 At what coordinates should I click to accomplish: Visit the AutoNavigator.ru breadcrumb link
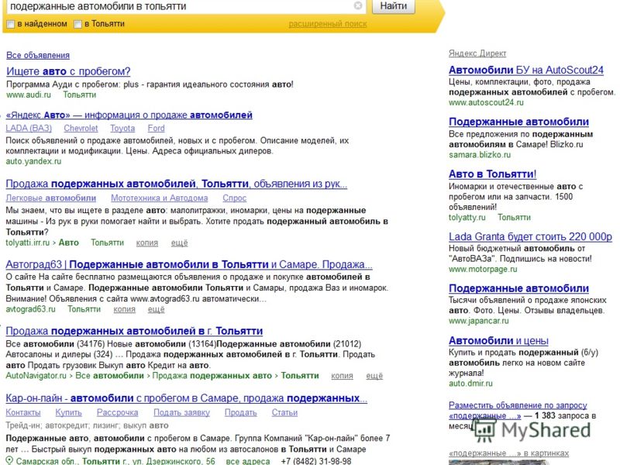tap(36, 376)
